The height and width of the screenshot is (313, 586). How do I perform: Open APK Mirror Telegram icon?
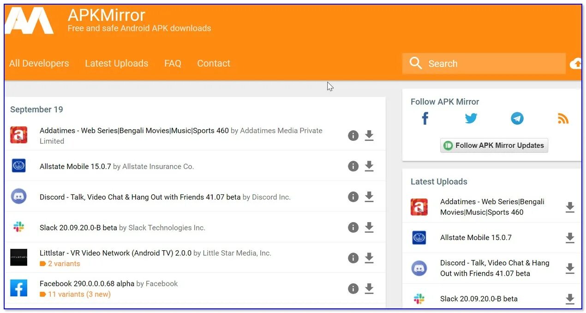pyautogui.click(x=517, y=119)
